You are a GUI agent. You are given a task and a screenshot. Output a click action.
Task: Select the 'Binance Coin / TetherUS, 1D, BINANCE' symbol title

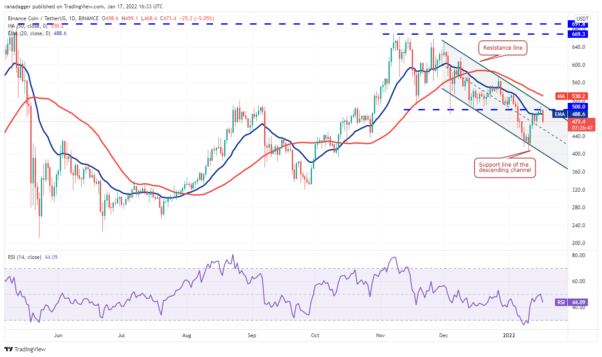pos(52,18)
